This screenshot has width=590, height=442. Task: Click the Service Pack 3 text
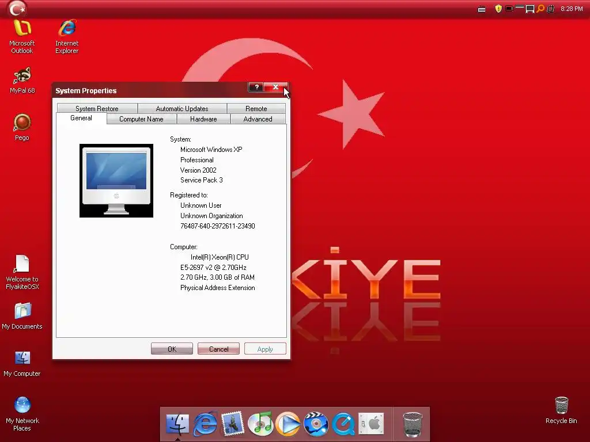[201, 180]
